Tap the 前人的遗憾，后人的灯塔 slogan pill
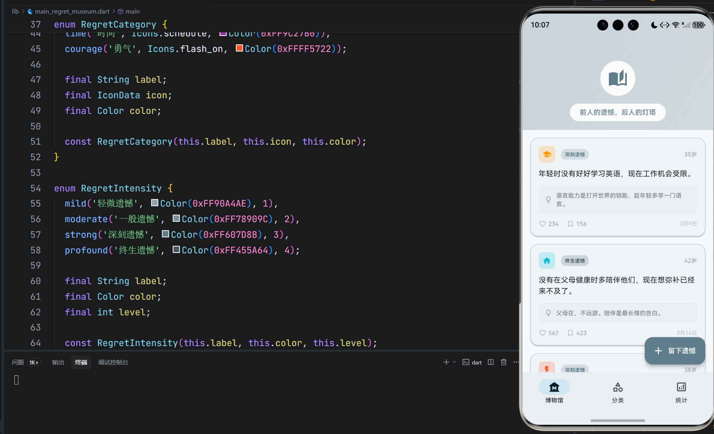Screen dimensions: 714x434 (x=618, y=112)
